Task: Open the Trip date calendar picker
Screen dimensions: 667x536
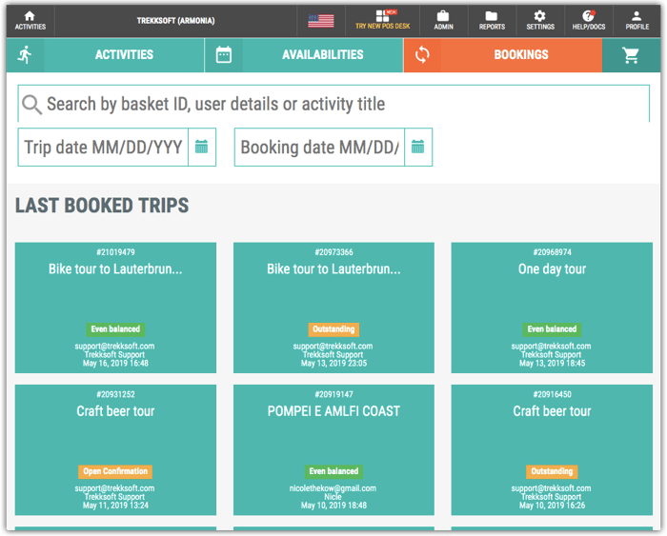Action: tap(202, 148)
